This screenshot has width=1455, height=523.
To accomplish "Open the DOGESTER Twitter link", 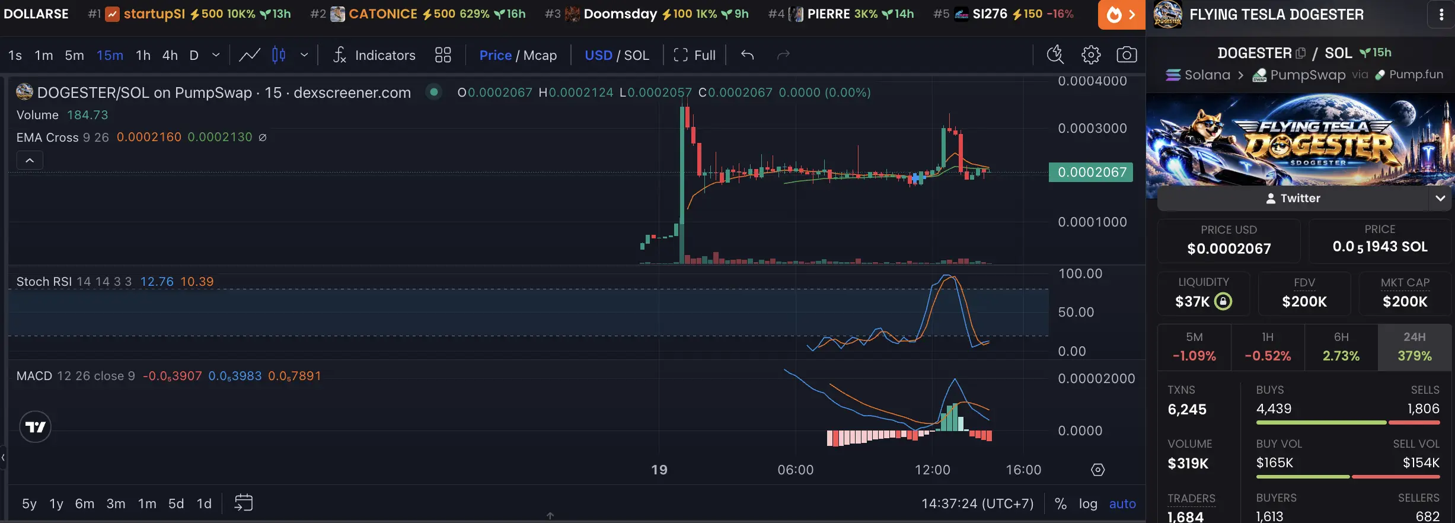I will (x=1293, y=198).
